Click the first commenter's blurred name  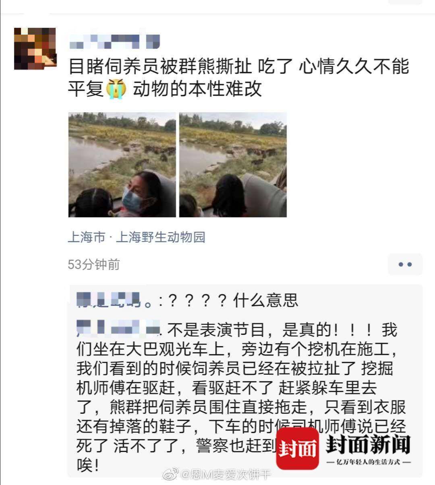[114, 300]
